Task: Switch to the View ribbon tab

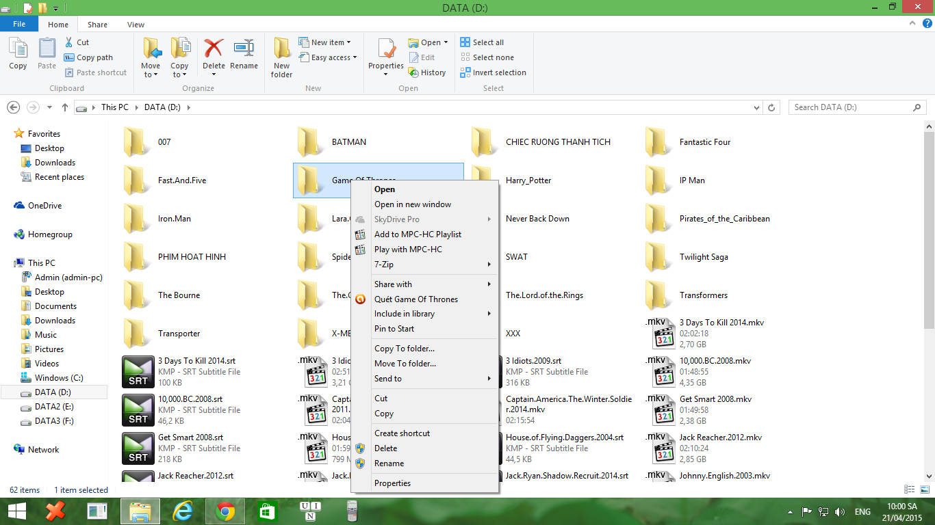Action: click(x=136, y=25)
